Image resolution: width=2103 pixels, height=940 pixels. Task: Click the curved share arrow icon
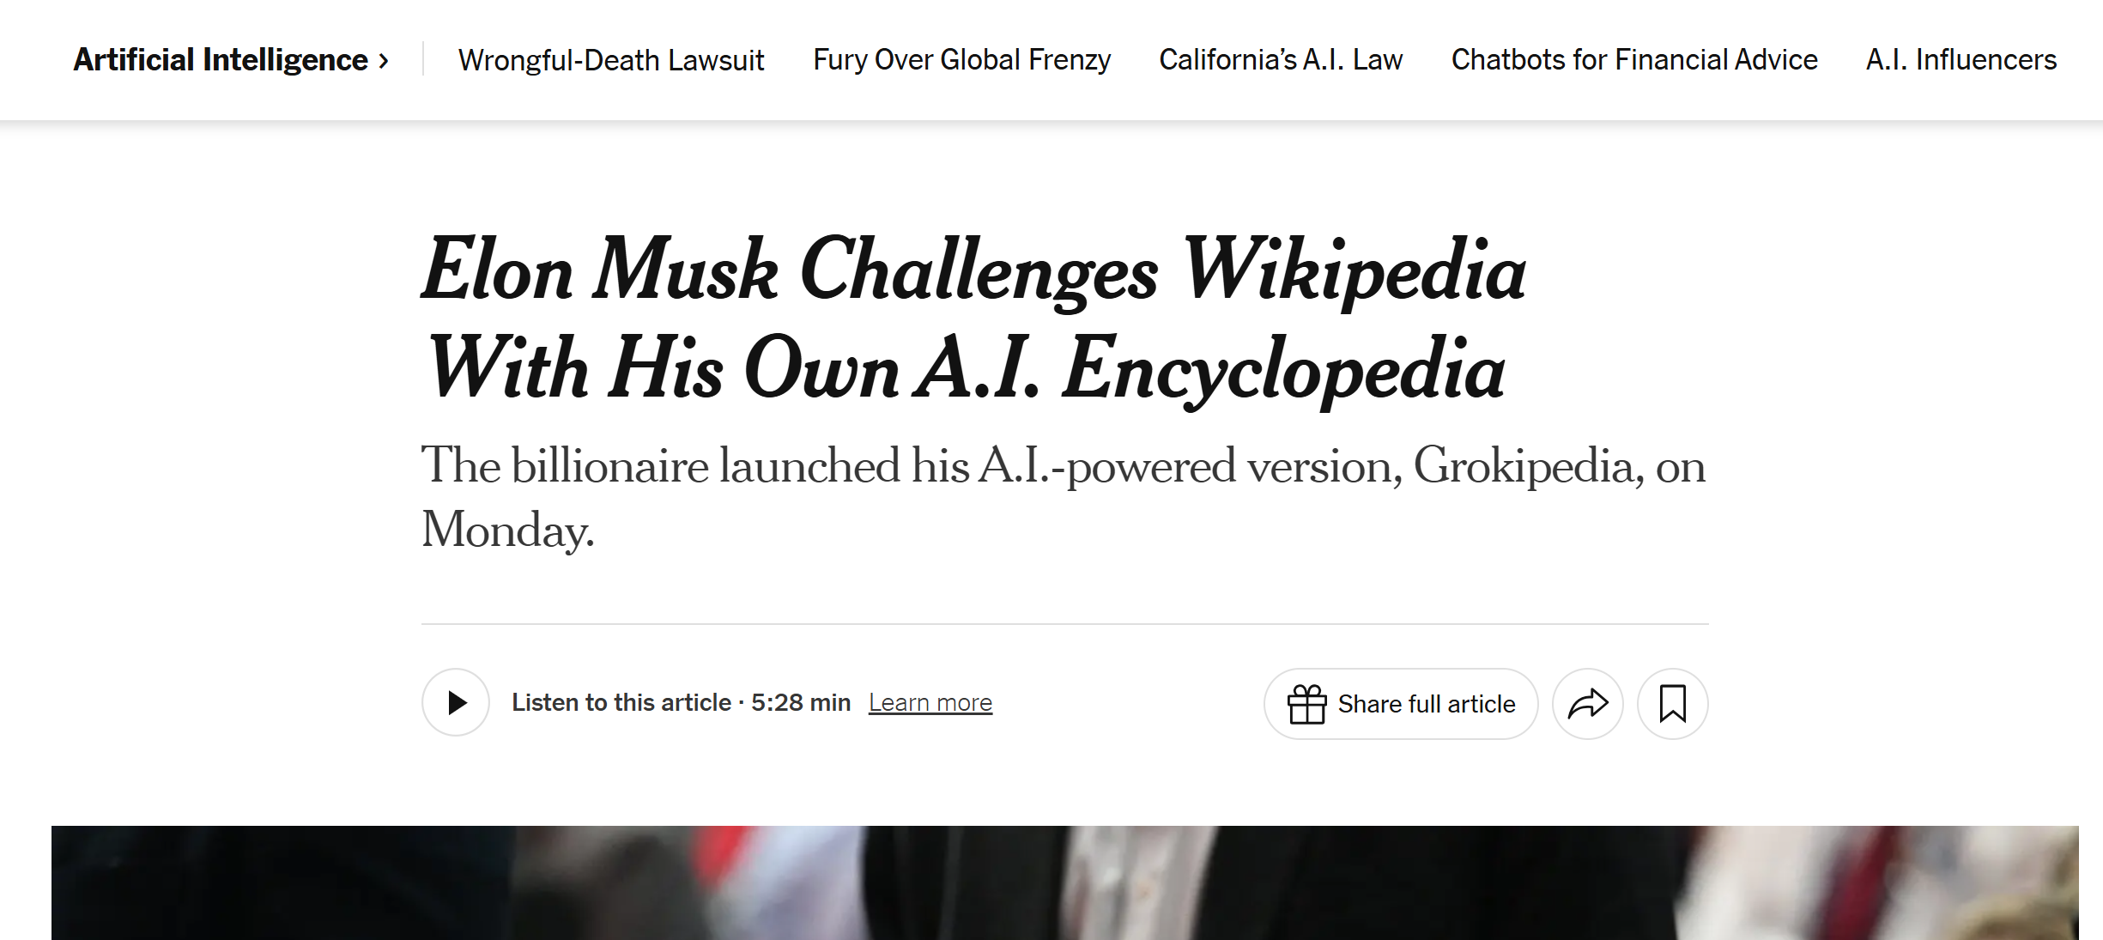(1587, 704)
